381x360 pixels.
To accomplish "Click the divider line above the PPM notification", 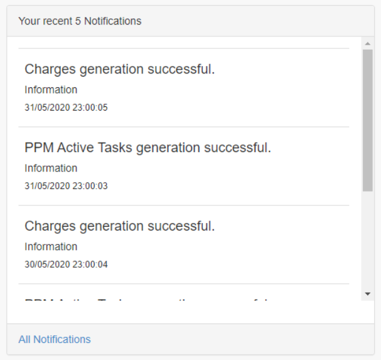I will pyautogui.click(x=183, y=127).
